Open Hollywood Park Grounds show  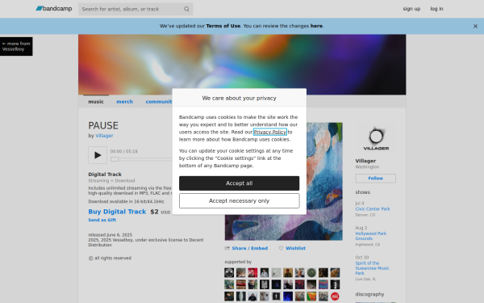(371, 236)
